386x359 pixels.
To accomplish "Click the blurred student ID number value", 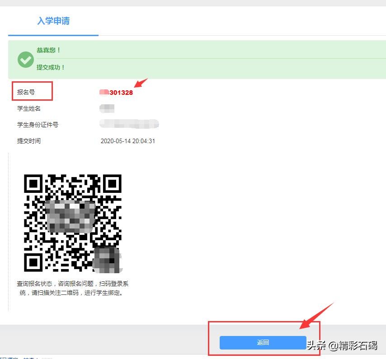I will point(129,124).
